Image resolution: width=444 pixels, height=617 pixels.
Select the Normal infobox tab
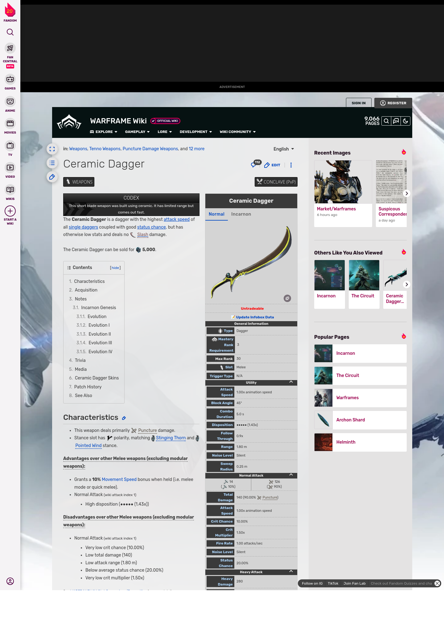216,214
